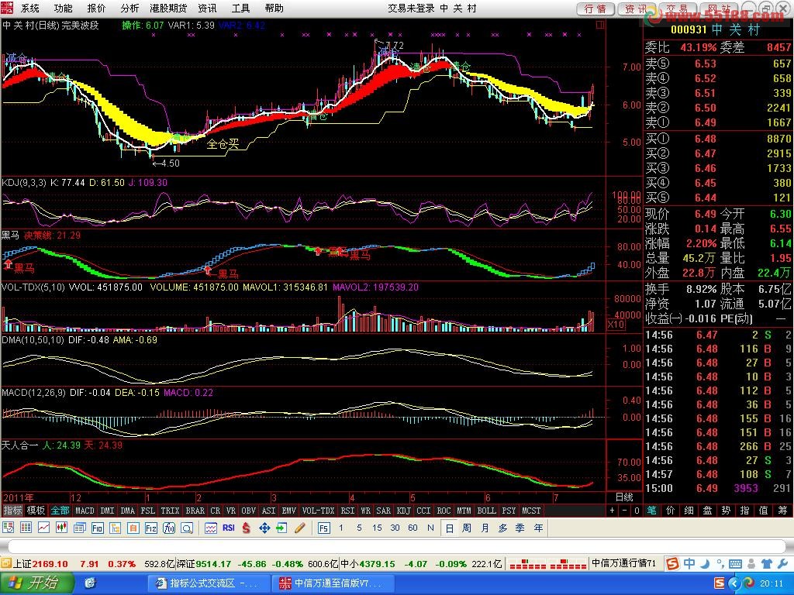Viewport: 794px width, 595px height.
Task: Click the 行情 button at top right
Action: pyautogui.click(x=595, y=9)
